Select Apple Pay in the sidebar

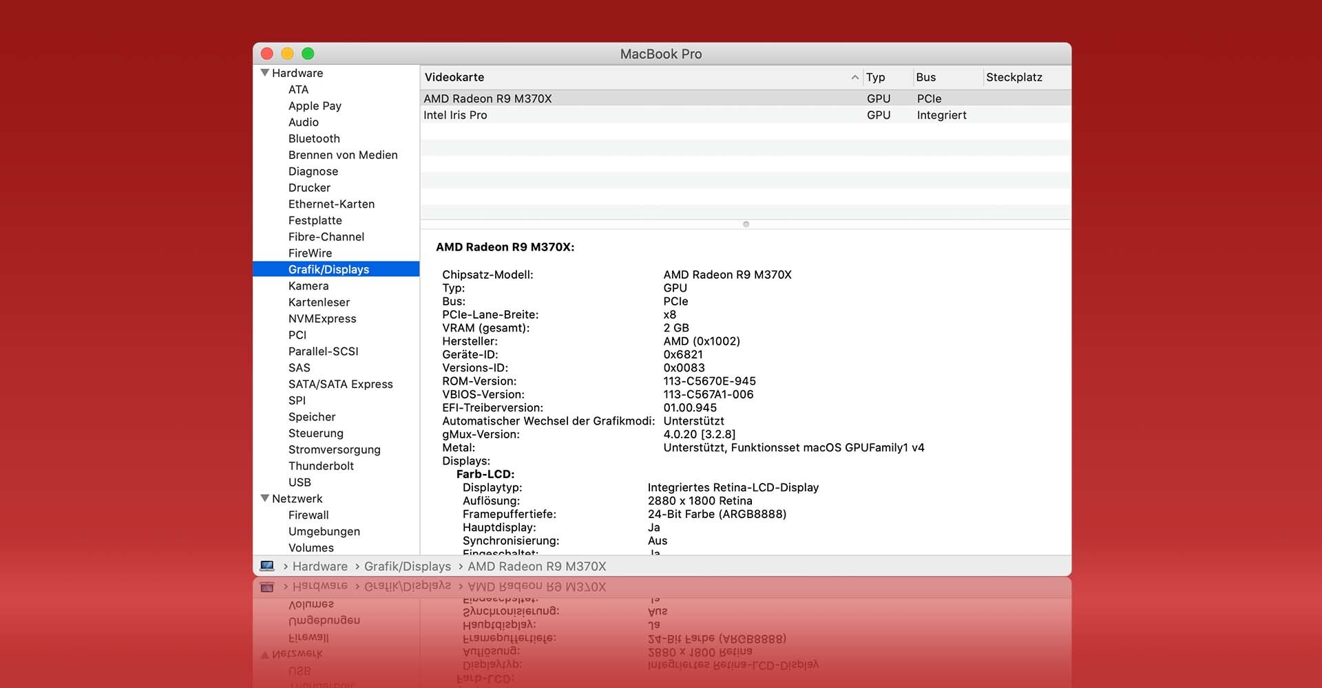coord(315,106)
